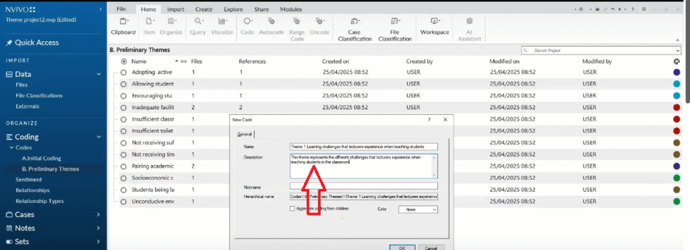Viewport: 690px width, 250px height.
Task: Expand the Sets section
Action: [x=99, y=242]
